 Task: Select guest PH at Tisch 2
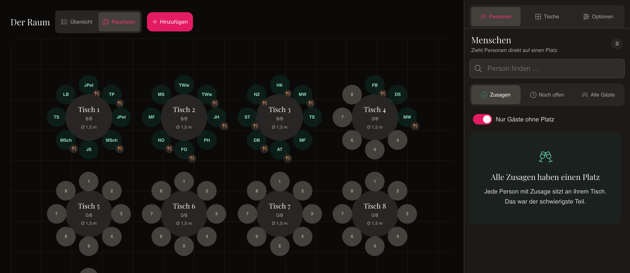tap(207, 140)
